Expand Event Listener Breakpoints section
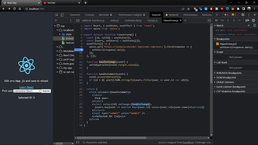258x145 pixels. [215, 87]
